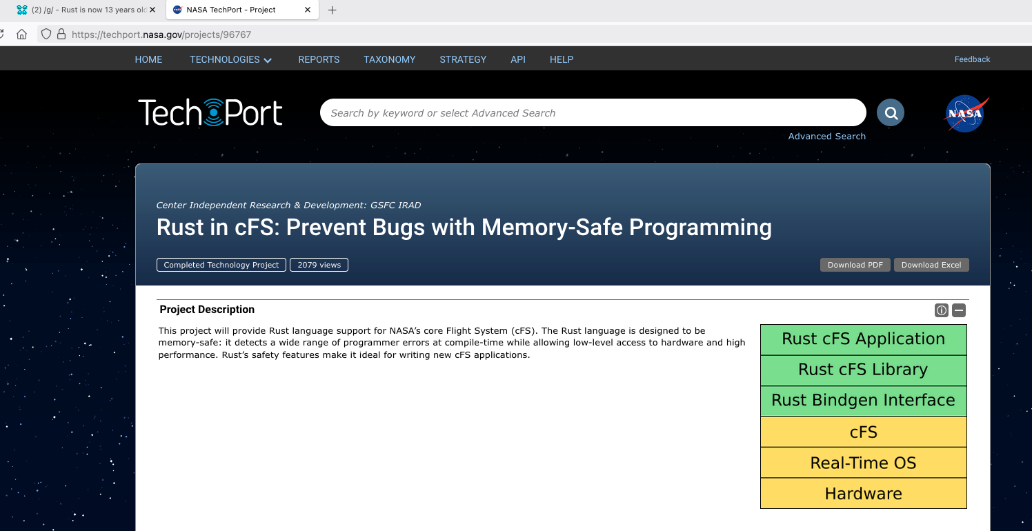Viewport: 1032px width, 531px height.
Task: Click the Rust cFS Application diagram block
Action: tap(863, 339)
